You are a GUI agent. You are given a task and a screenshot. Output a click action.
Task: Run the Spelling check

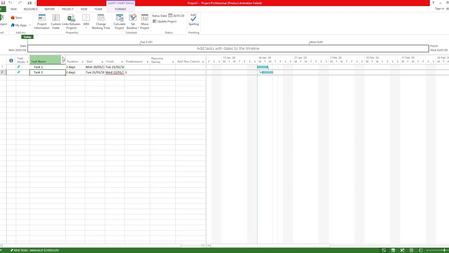pyautogui.click(x=193, y=20)
